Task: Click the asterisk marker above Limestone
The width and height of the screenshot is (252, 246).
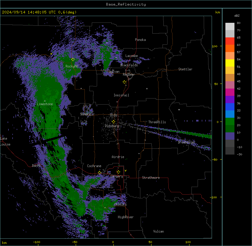Action: click(x=45, y=101)
